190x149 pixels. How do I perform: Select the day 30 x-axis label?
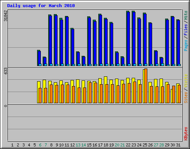coord(173,145)
